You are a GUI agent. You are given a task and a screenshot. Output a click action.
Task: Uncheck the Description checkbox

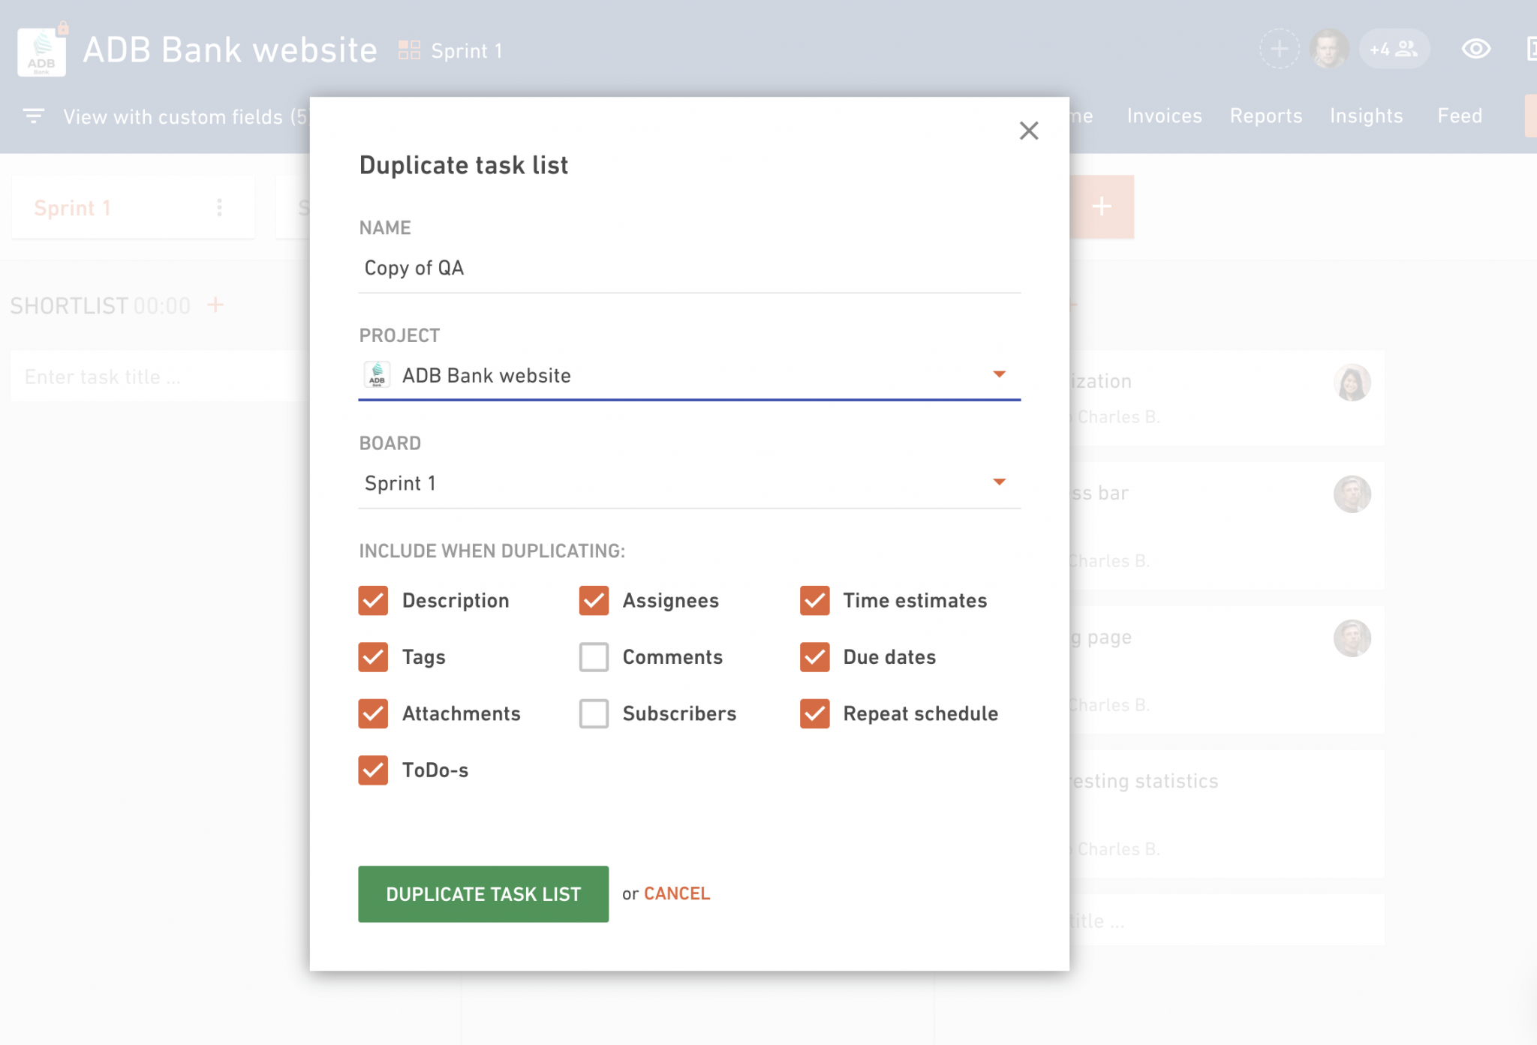point(373,600)
